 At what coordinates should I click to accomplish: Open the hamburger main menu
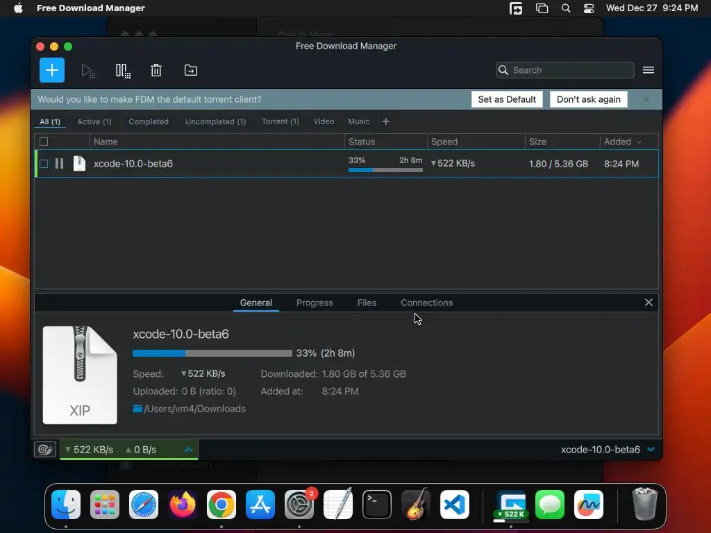648,70
